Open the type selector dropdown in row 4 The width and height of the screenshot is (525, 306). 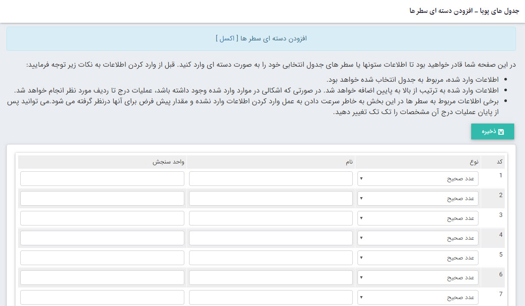[x=417, y=238]
